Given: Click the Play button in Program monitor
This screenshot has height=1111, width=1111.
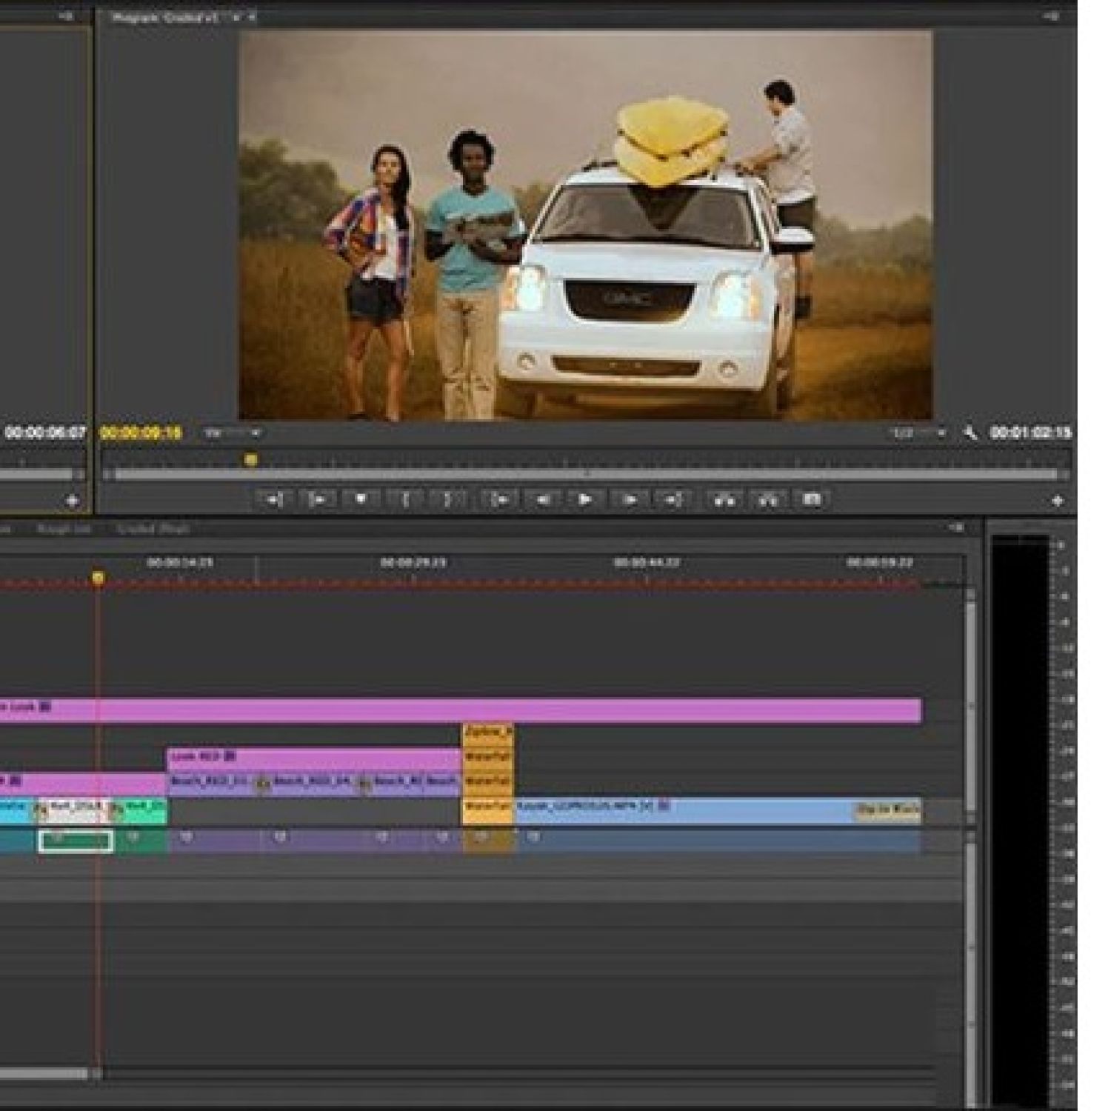Looking at the screenshot, I should click(x=585, y=500).
